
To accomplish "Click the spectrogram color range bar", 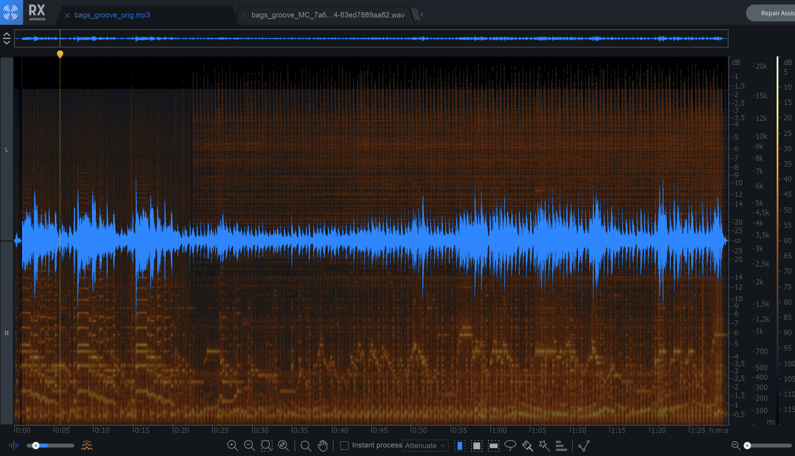I will point(778,241).
